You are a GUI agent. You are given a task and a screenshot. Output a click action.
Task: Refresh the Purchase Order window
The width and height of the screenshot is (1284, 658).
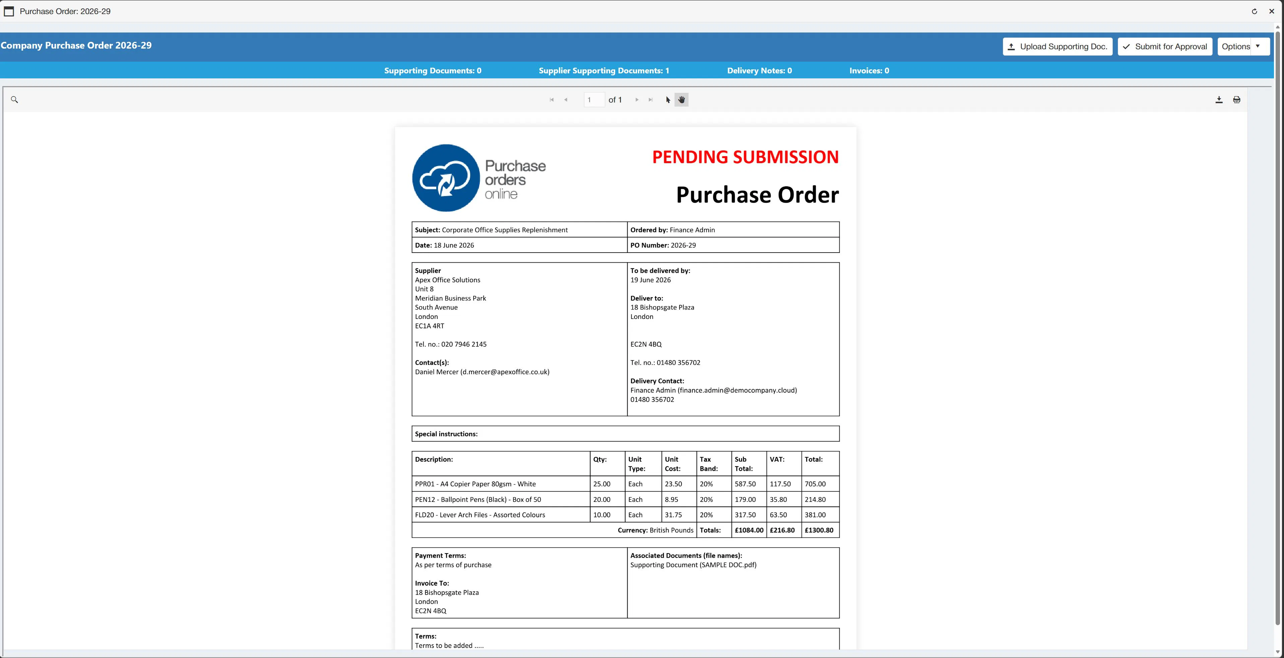1255,11
